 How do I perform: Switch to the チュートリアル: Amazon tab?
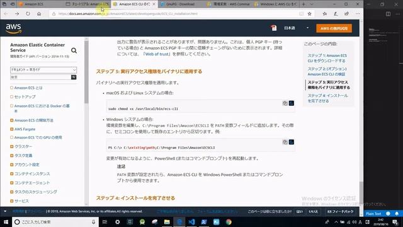[88, 4]
